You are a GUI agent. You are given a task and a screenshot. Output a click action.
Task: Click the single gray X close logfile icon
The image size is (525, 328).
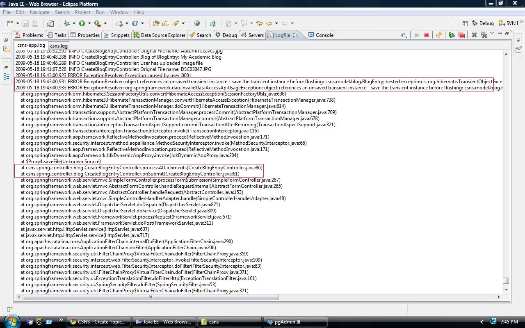(474, 35)
